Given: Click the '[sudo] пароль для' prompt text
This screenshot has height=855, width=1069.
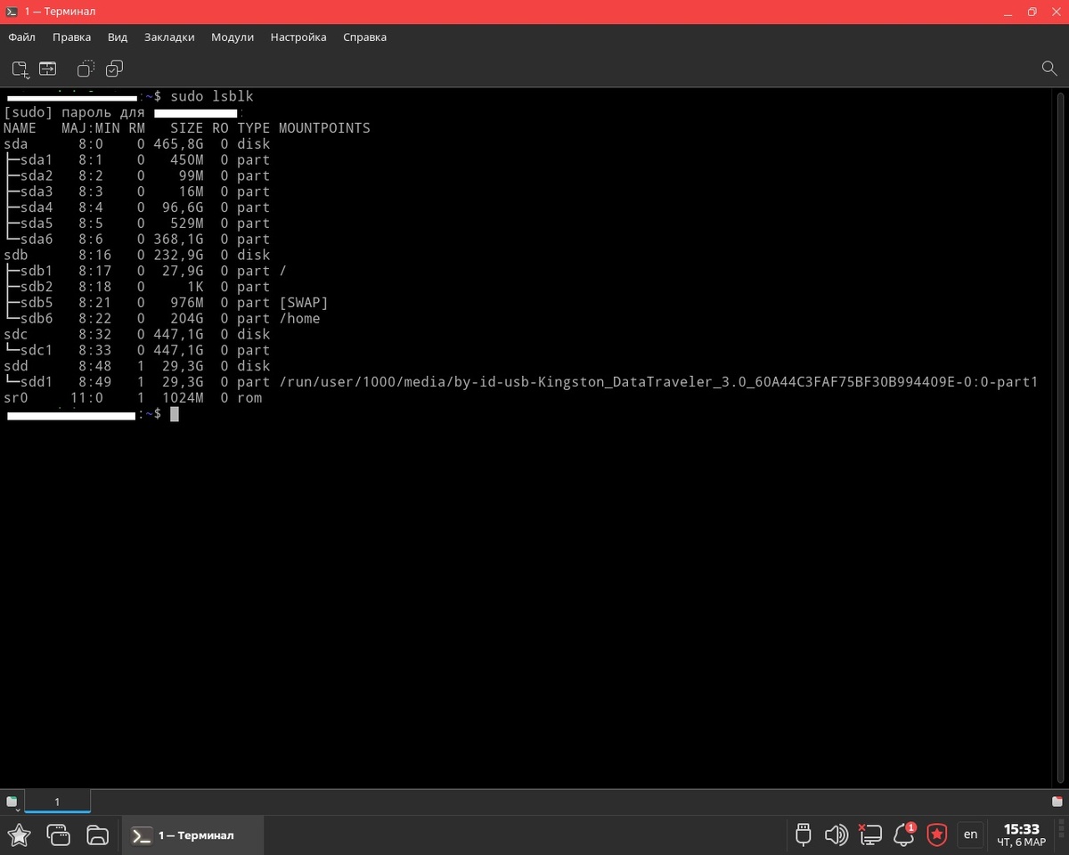Looking at the screenshot, I should 74,112.
